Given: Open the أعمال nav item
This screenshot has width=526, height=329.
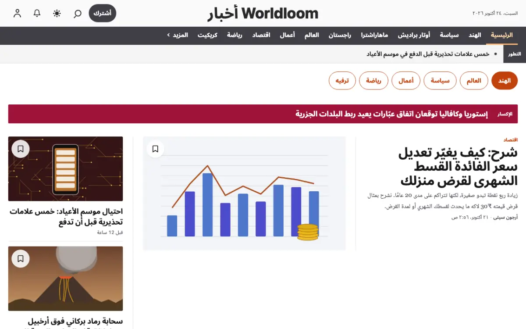Looking at the screenshot, I should 288,35.
